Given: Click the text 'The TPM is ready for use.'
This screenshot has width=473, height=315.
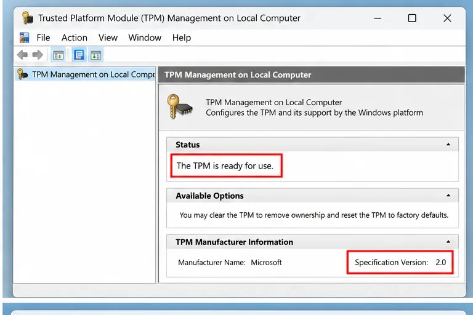Looking at the screenshot, I should click(225, 165).
